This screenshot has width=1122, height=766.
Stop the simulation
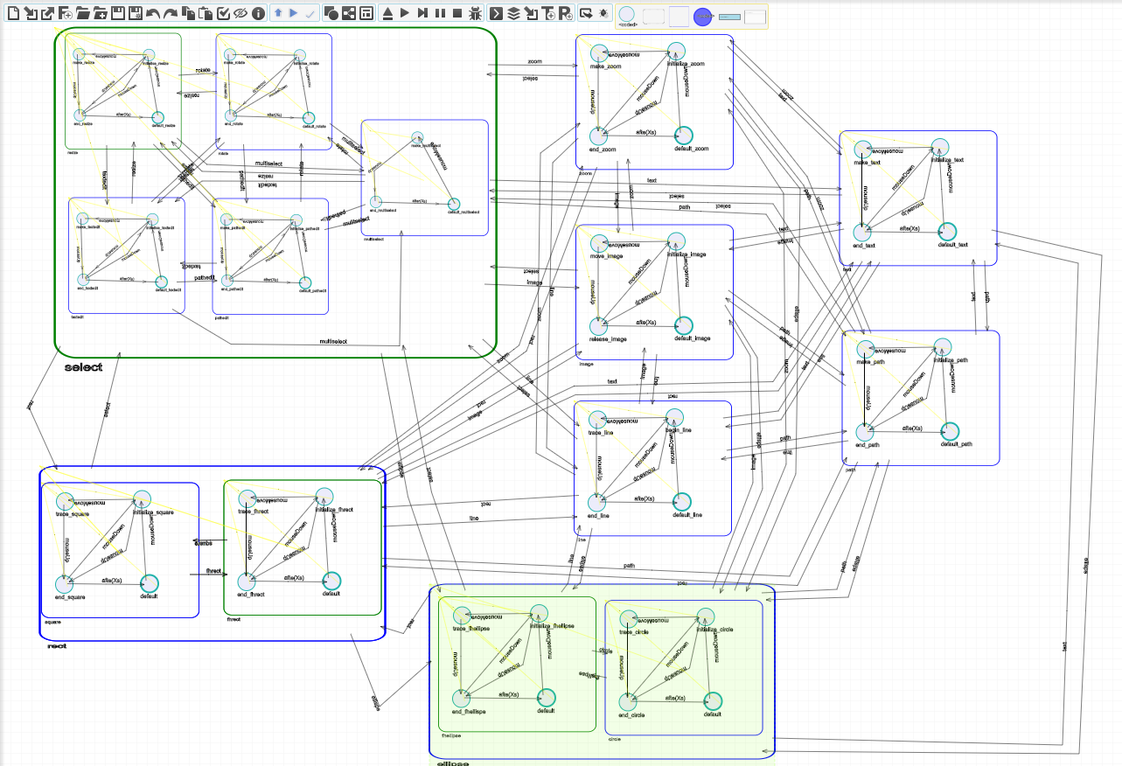457,13
